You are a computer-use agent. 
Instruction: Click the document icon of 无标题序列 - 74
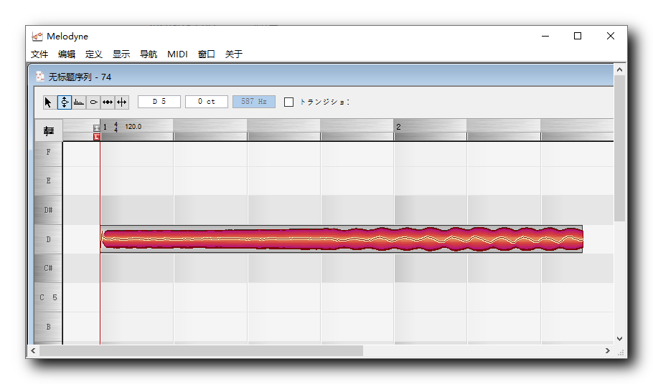pyautogui.click(x=40, y=77)
